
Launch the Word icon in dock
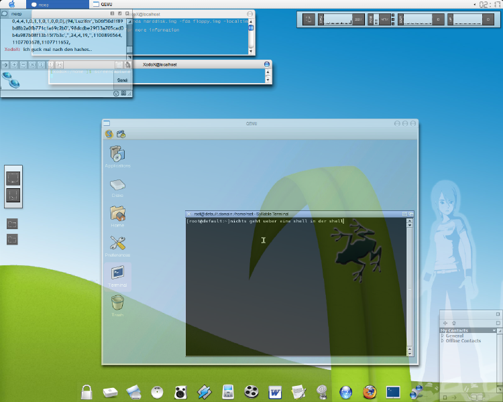(275, 392)
